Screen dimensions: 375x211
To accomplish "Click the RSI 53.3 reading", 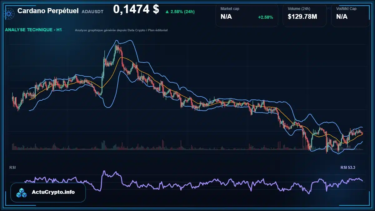I will tap(348, 168).
